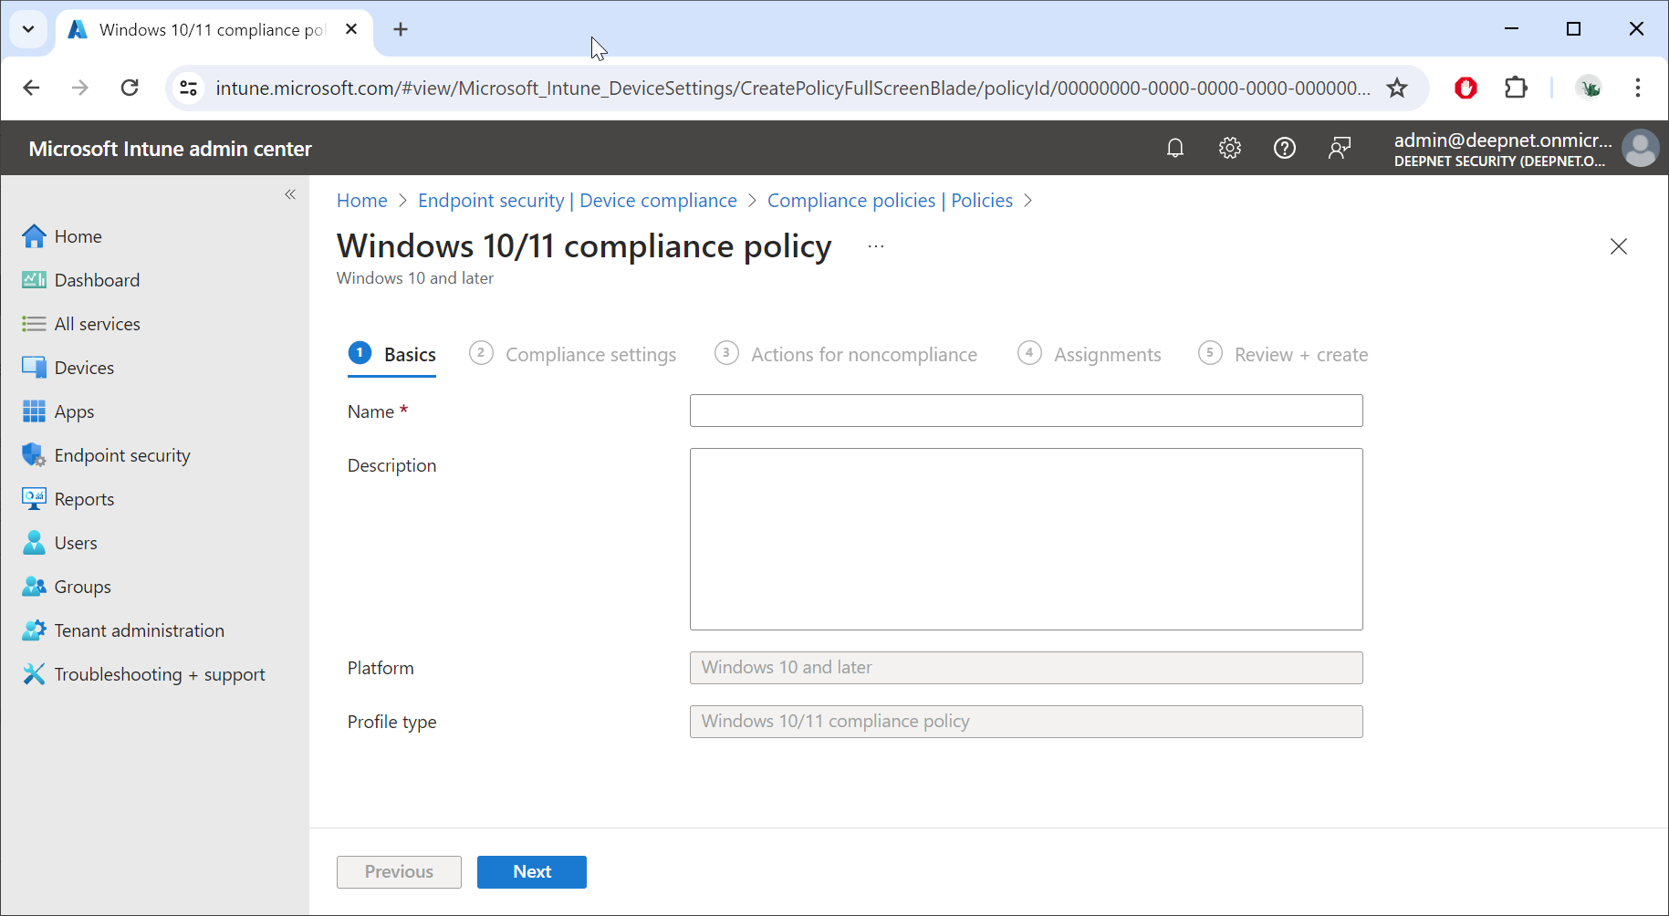This screenshot has height=916, width=1669.
Task: Click the Tenant administration sidebar icon
Action: [x=34, y=630]
